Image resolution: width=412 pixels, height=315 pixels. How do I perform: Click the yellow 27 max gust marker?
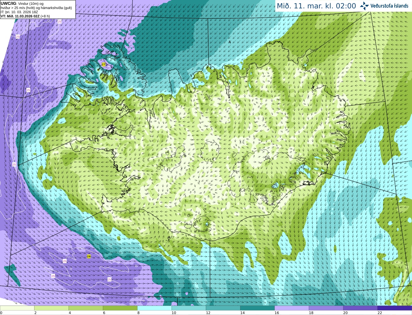point(104,64)
